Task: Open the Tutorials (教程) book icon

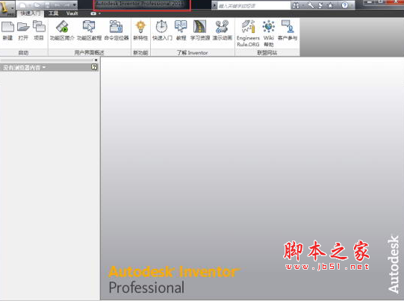Action: tap(181, 27)
